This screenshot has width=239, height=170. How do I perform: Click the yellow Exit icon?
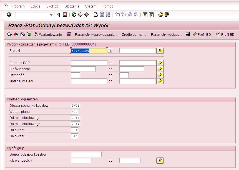click(80, 15)
